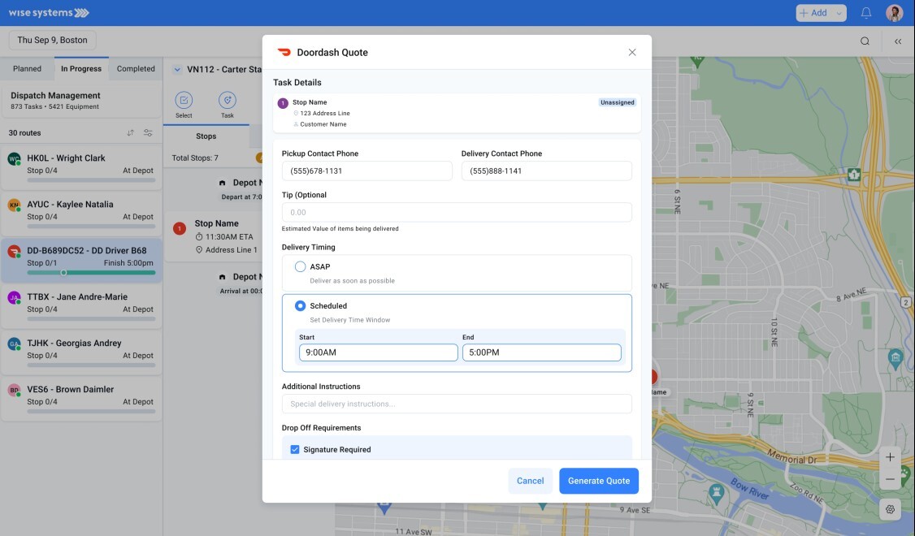Image resolution: width=915 pixels, height=536 pixels.
Task: Close the Doordash Quote dialog
Action: click(632, 53)
